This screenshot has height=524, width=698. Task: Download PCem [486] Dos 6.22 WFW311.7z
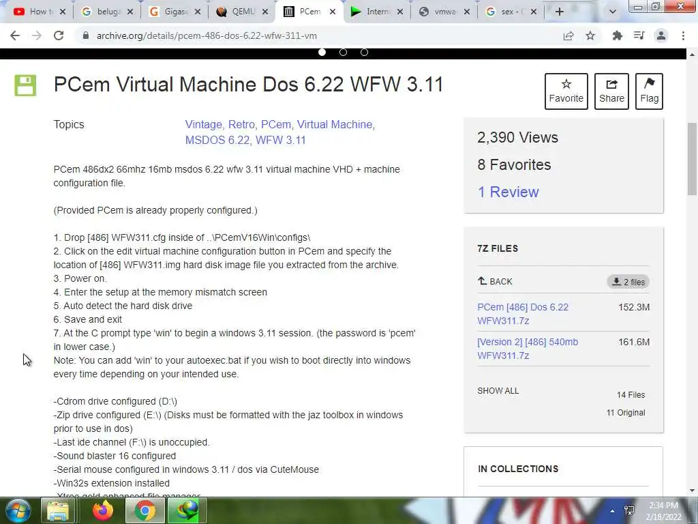[x=523, y=314]
